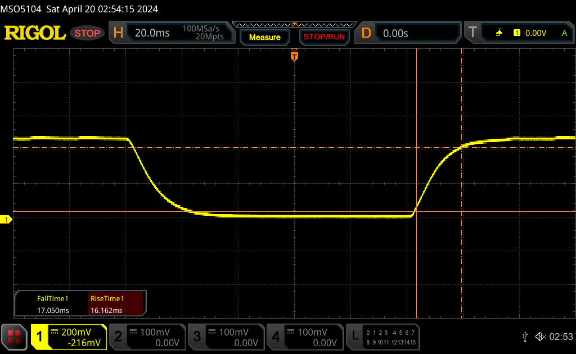The width and height of the screenshot is (576, 354).
Task: Toggle the muted speaker sound icon
Action: (x=541, y=337)
